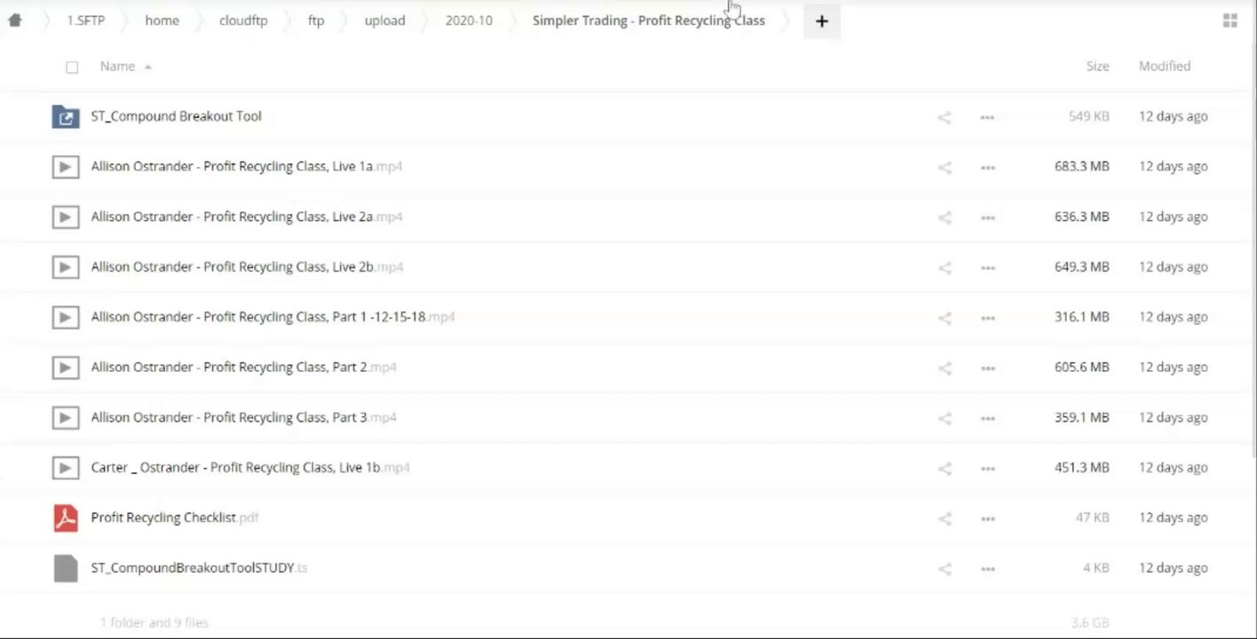Viewport: 1257px width, 639px height.
Task: Sort by Modified column
Action: pos(1165,67)
